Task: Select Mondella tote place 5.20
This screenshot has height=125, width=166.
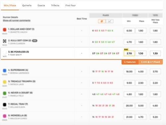Action: pos(155,117)
